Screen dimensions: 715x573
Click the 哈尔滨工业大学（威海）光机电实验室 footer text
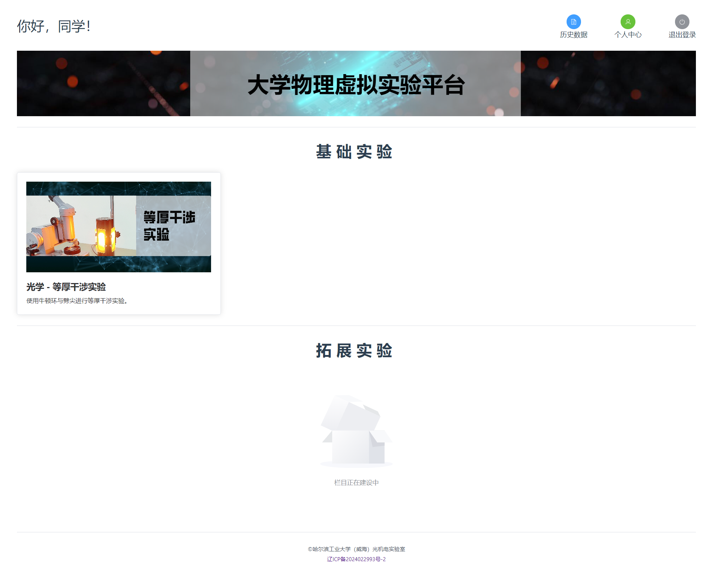[356, 549]
